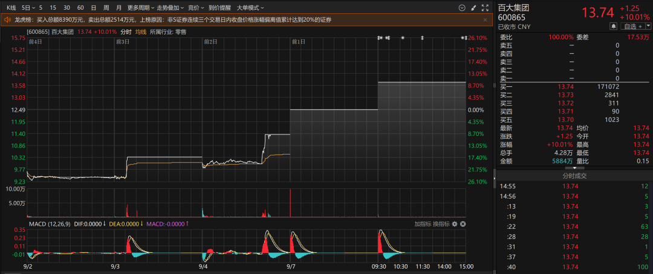653x274 pixels.
Task: Open MACD indicator settings gear
Action: coord(454,224)
